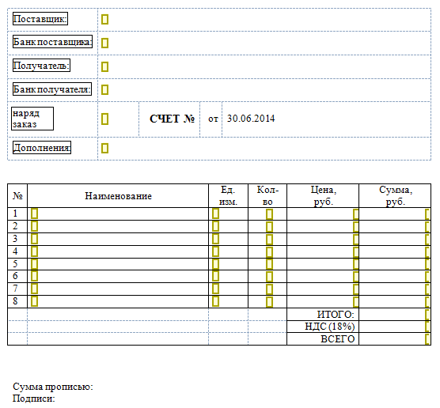This screenshot has width=440, height=408.
Task: Click the price field in row 1
Action: point(356,214)
